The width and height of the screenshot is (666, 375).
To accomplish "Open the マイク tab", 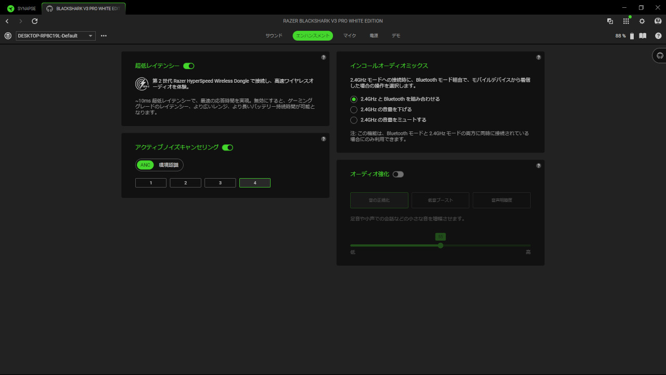I will [x=350, y=36].
